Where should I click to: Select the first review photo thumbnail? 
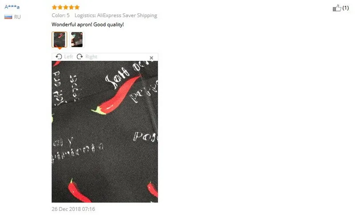click(59, 40)
